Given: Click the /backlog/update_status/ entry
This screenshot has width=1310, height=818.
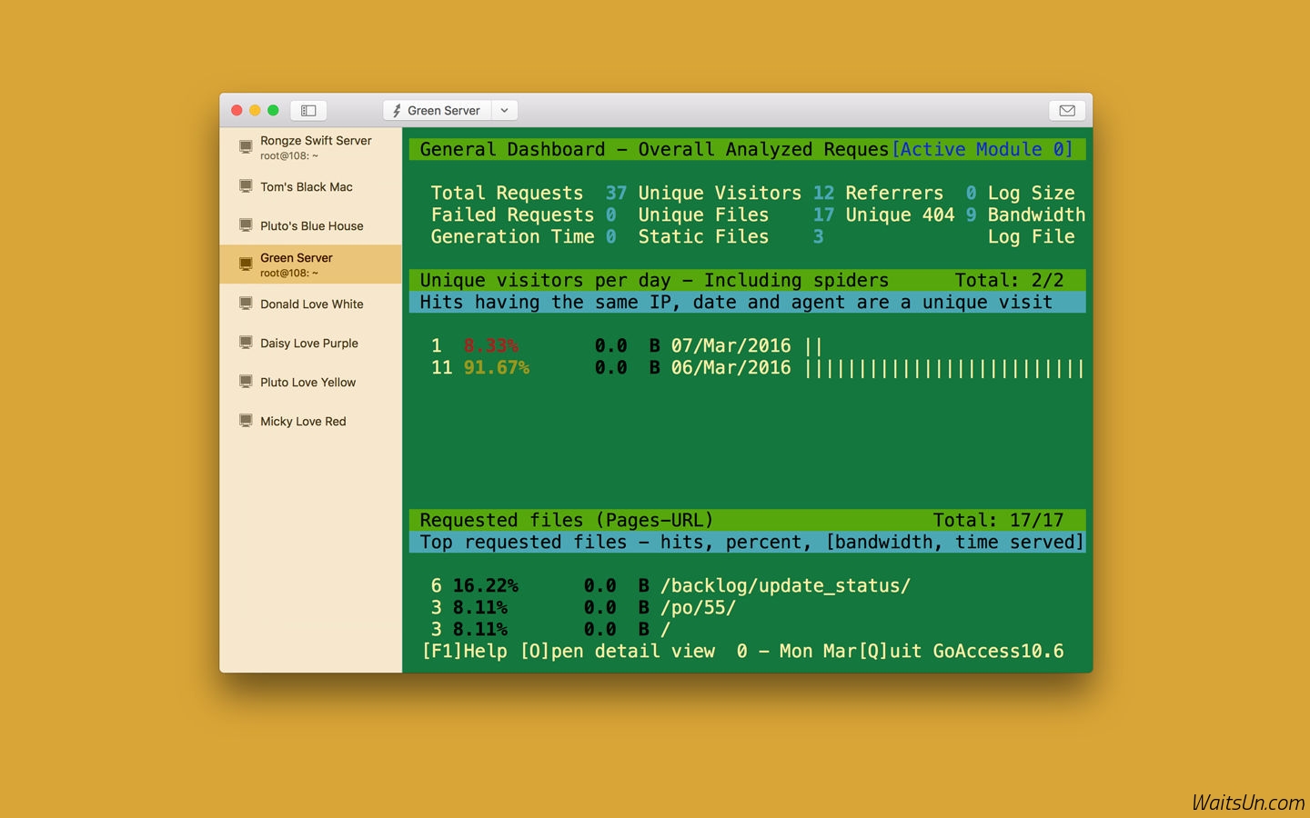Looking at the screenshot, I should 785,586.
